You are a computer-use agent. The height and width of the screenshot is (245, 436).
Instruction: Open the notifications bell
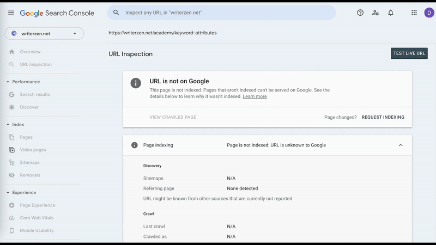coord(391,13)
